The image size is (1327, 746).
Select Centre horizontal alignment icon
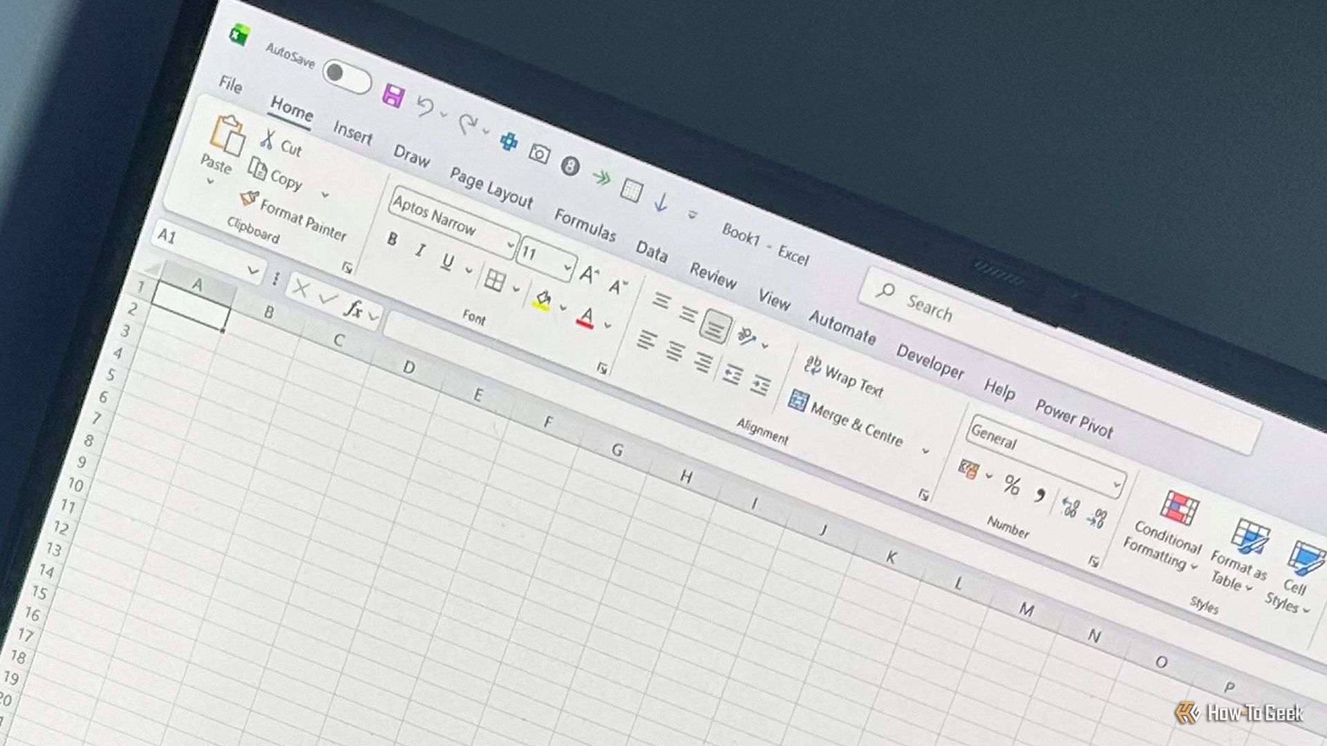click(675, 352)
